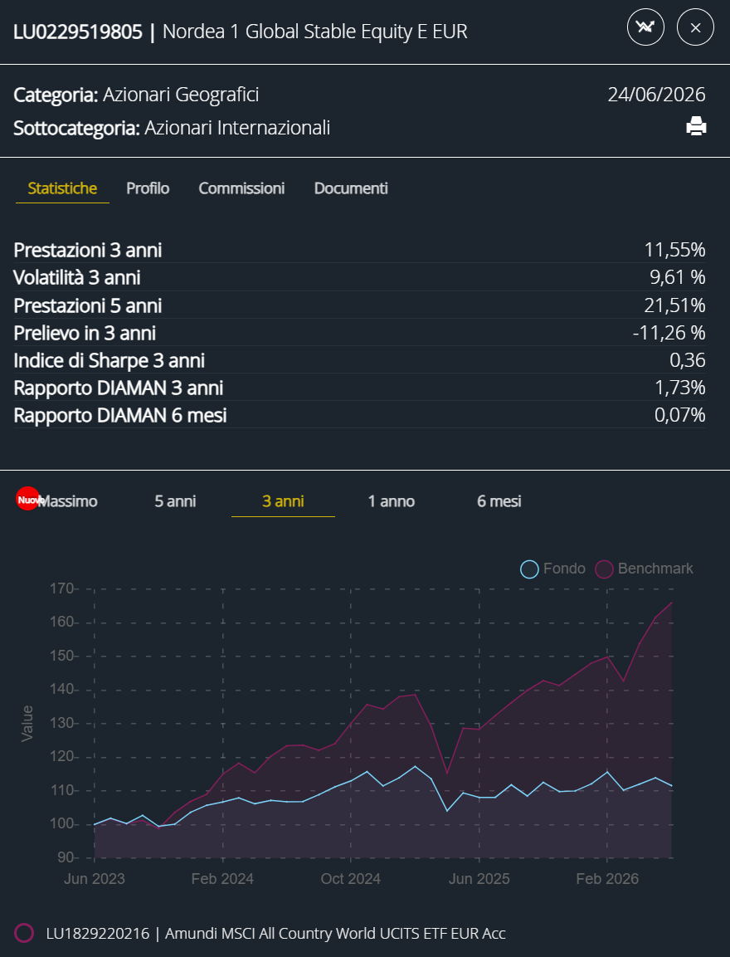Click the Rapporto DIAMAN 6 mesi row
The image size is (730, 957).
359,415
